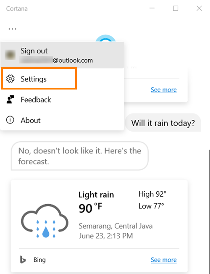Click the 'Will it rain today?' bubble

point(163,123)
